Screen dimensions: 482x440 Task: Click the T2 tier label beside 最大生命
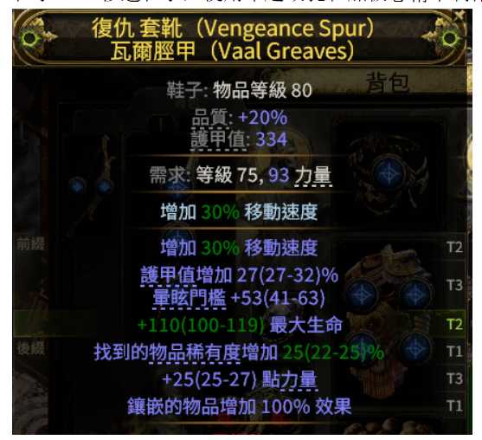[x=454, y=324]
